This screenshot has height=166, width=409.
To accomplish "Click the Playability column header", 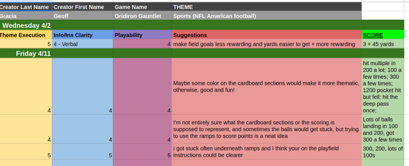I will tap(142, 35).
